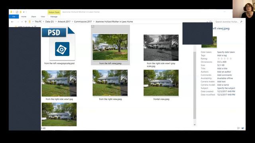This screenshot has width=255, height=143.
Task: Select the PSD file icon
Action: coord(58,43)
